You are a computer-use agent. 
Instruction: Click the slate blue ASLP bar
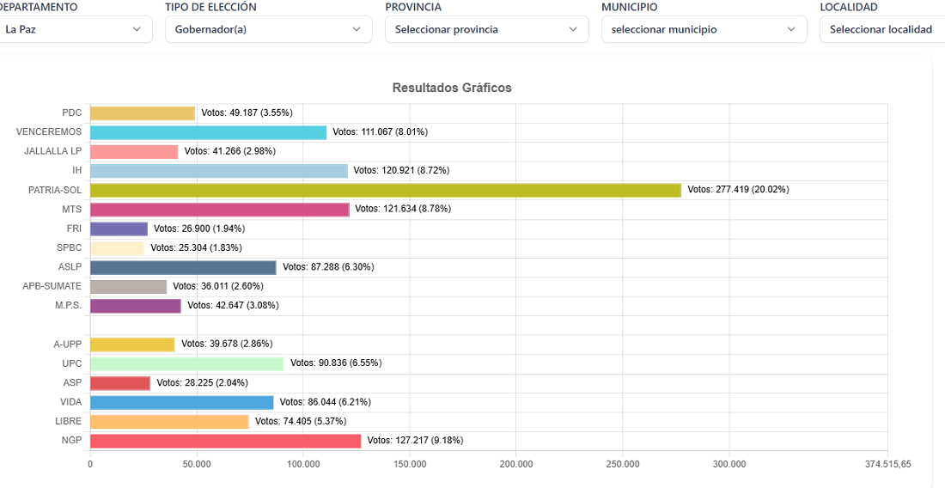[x=183, y=267]
